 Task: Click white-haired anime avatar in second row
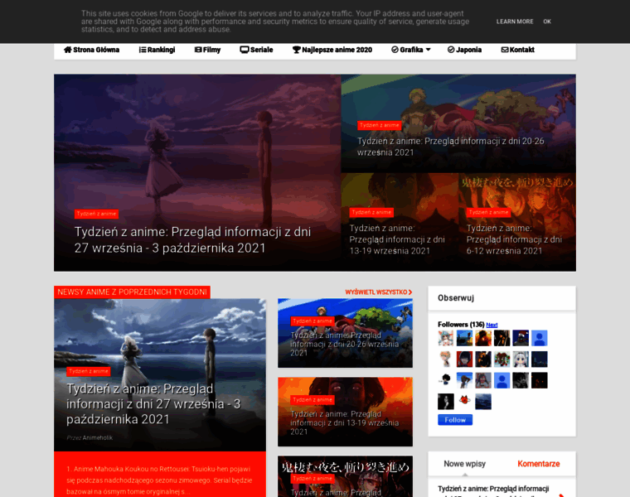pyautogui.click(x=521, y=359)
